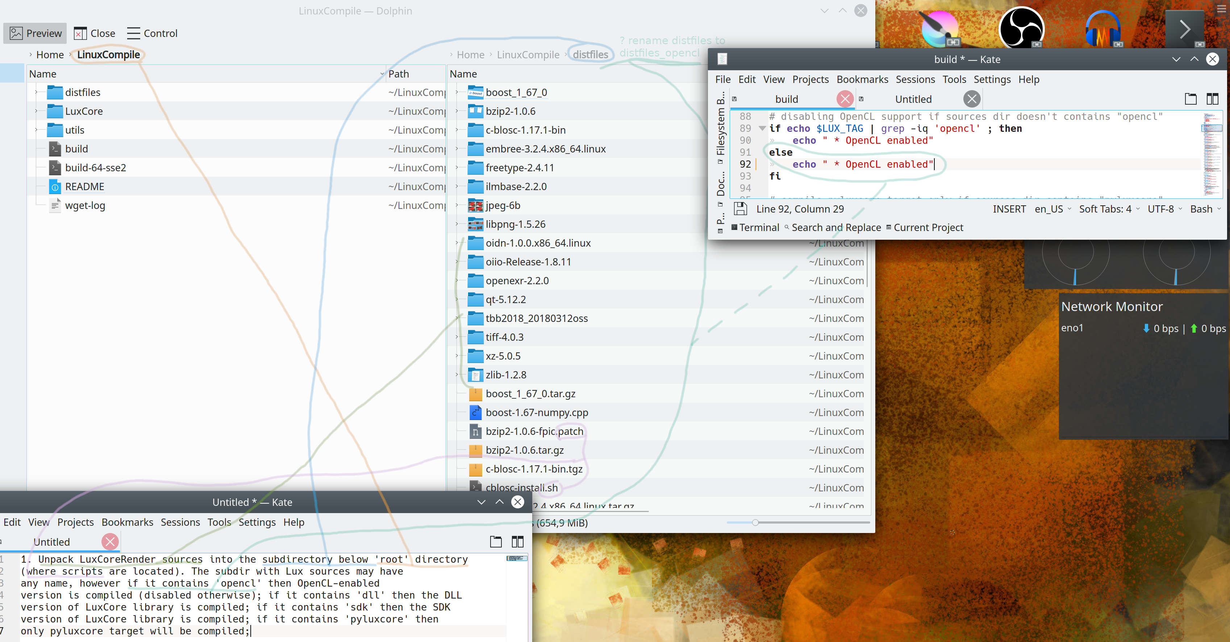Select the README file icon
This screenshot has width=1230, height=642.
(x=55, y=186)
